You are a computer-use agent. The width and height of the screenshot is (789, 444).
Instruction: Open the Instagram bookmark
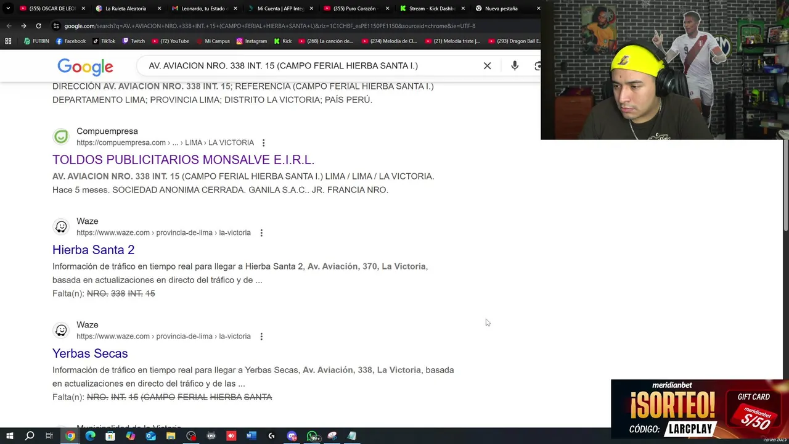tap(251, 41)
